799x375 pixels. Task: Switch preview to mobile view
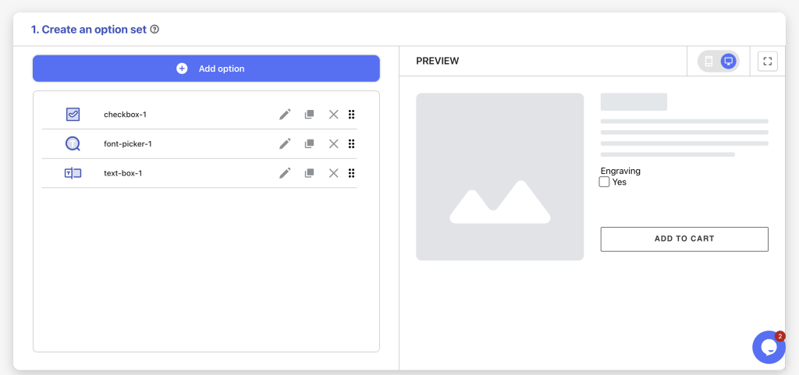[x=708, y=61]
